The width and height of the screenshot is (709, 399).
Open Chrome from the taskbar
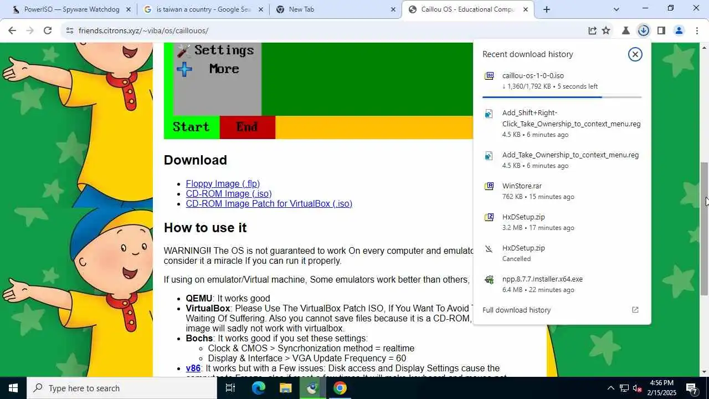(340, 388)
